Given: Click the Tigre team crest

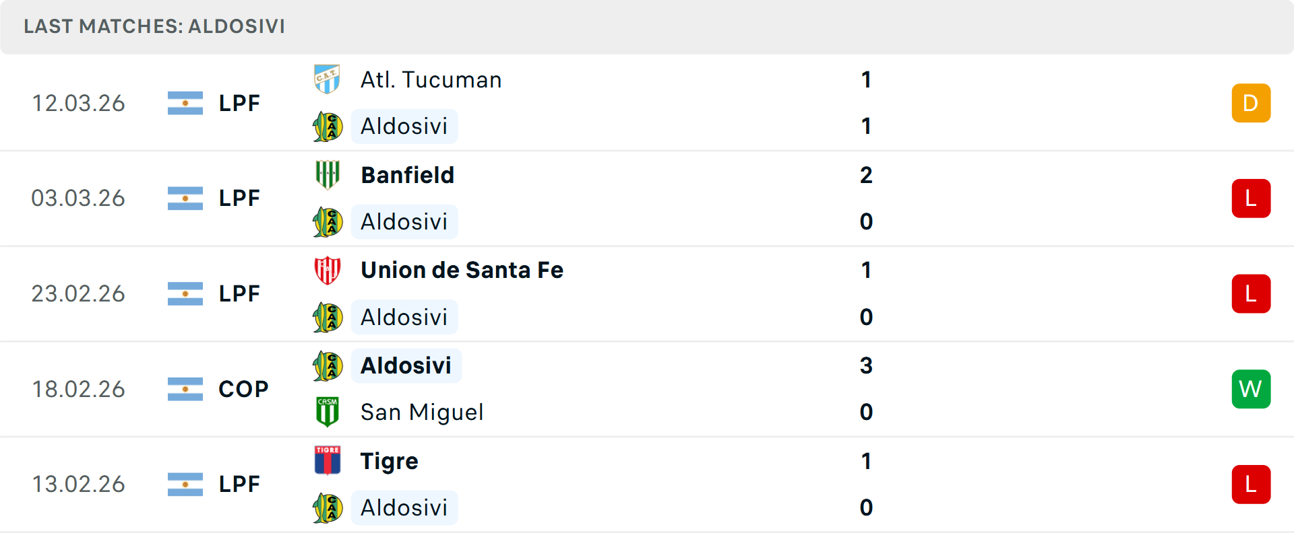Looking at the screenshot, I should tap(328, 461).
